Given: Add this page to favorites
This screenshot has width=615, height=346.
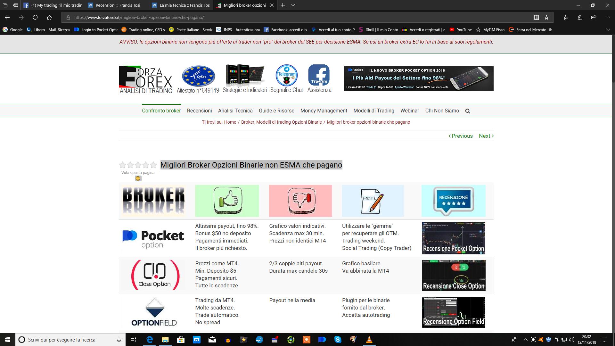Looking at the screenshot, I should (x=546, y=17).
